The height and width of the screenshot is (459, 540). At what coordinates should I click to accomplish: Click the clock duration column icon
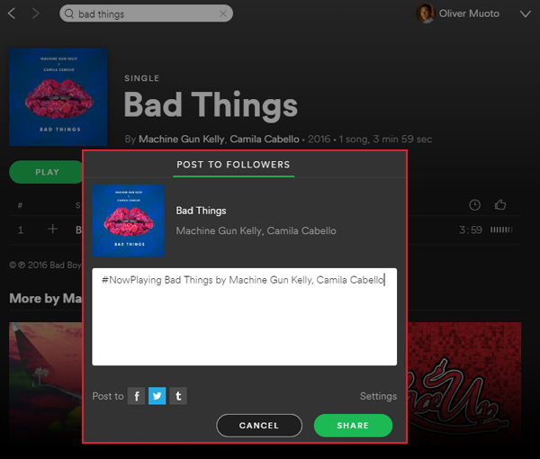[x=474, y=205]
